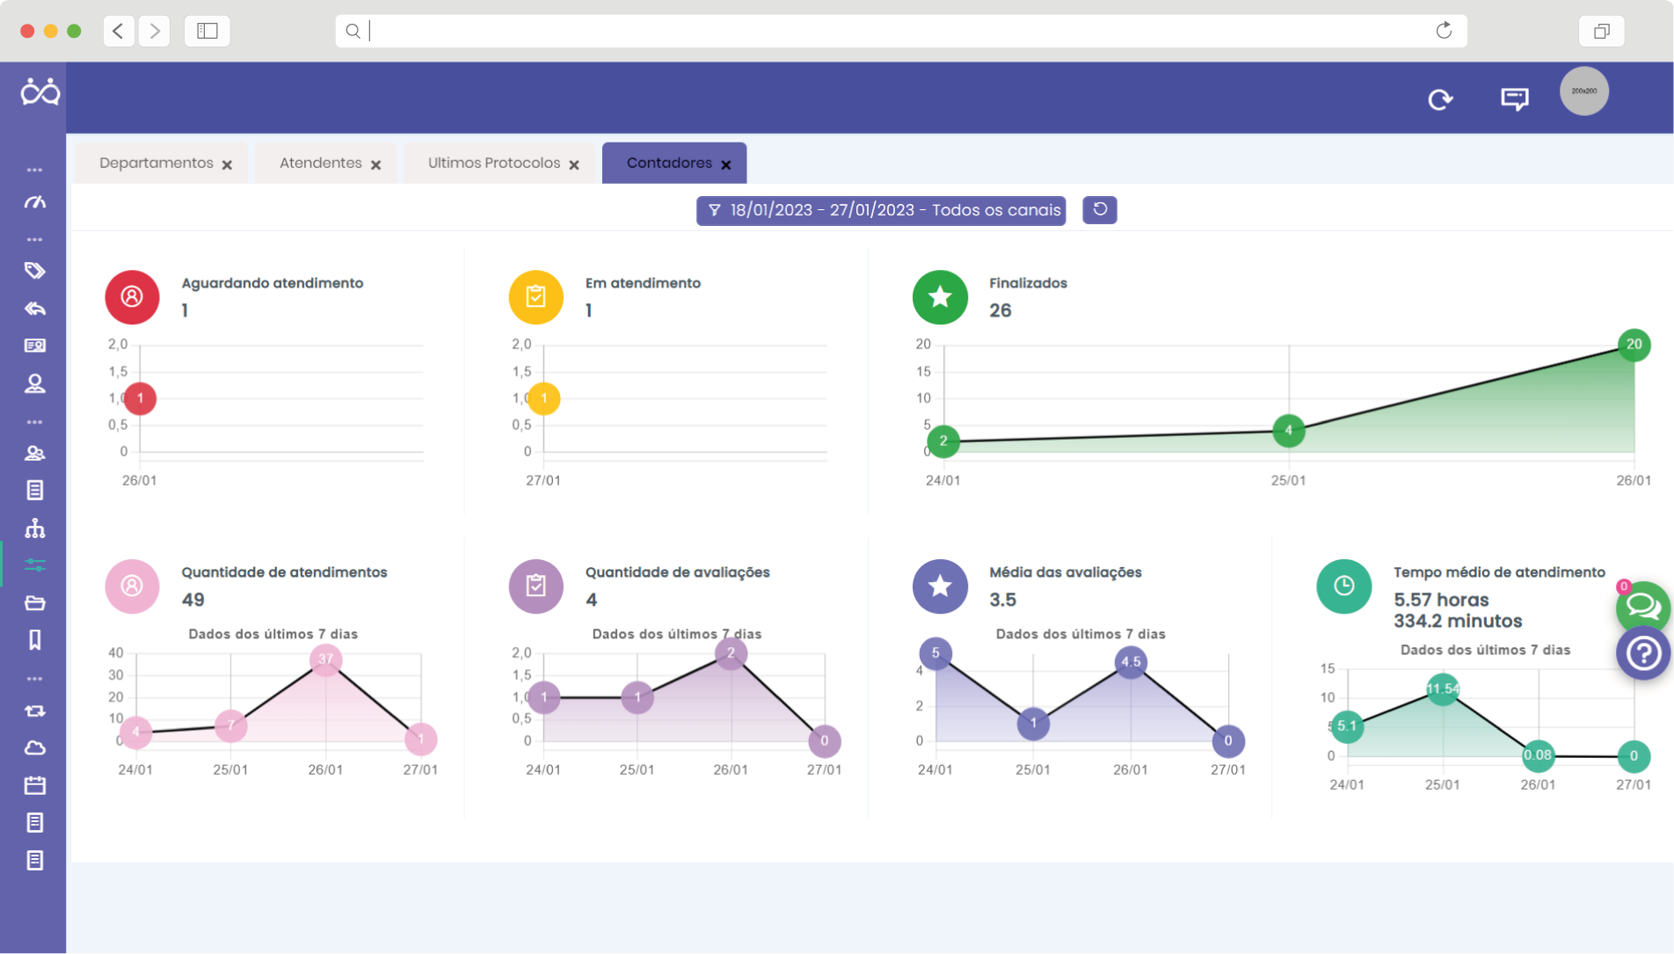Open the ID card icon in sidebar

point(34,346)
